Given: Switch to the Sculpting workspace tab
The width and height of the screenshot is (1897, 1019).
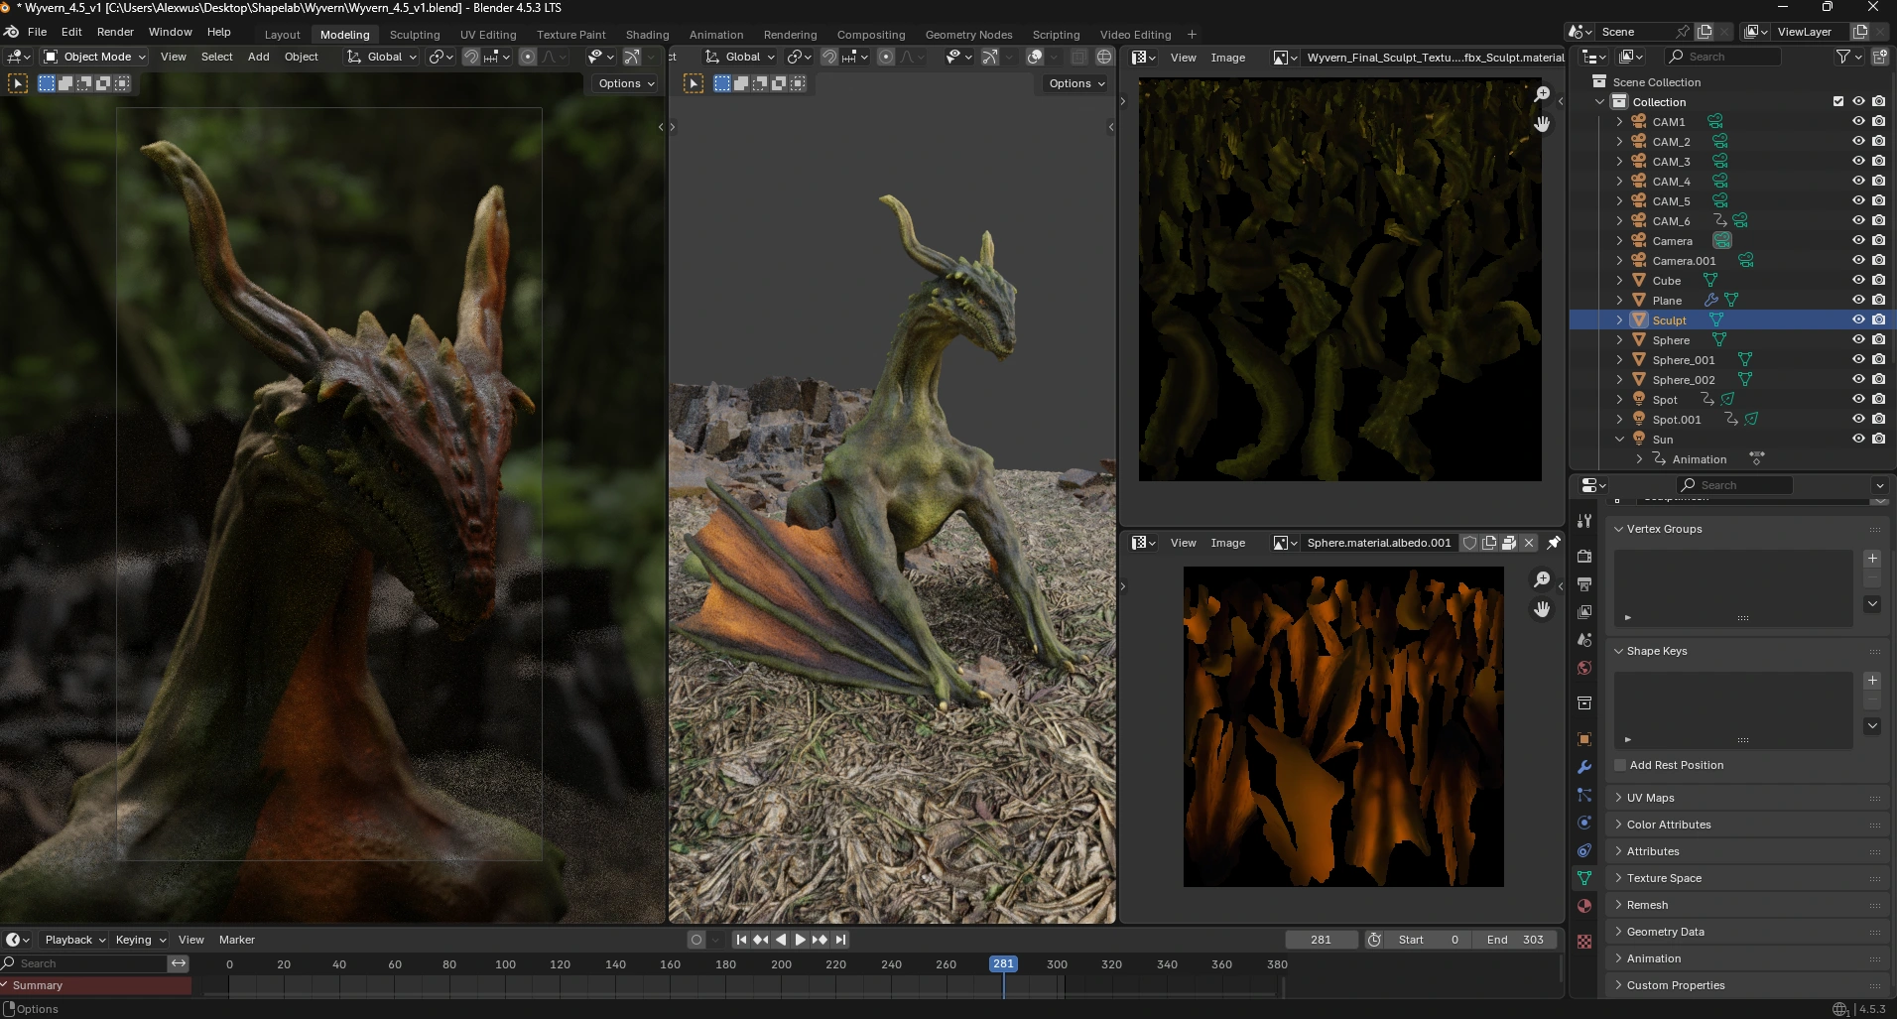Looking at the screenshot, I should coord(415,34).
